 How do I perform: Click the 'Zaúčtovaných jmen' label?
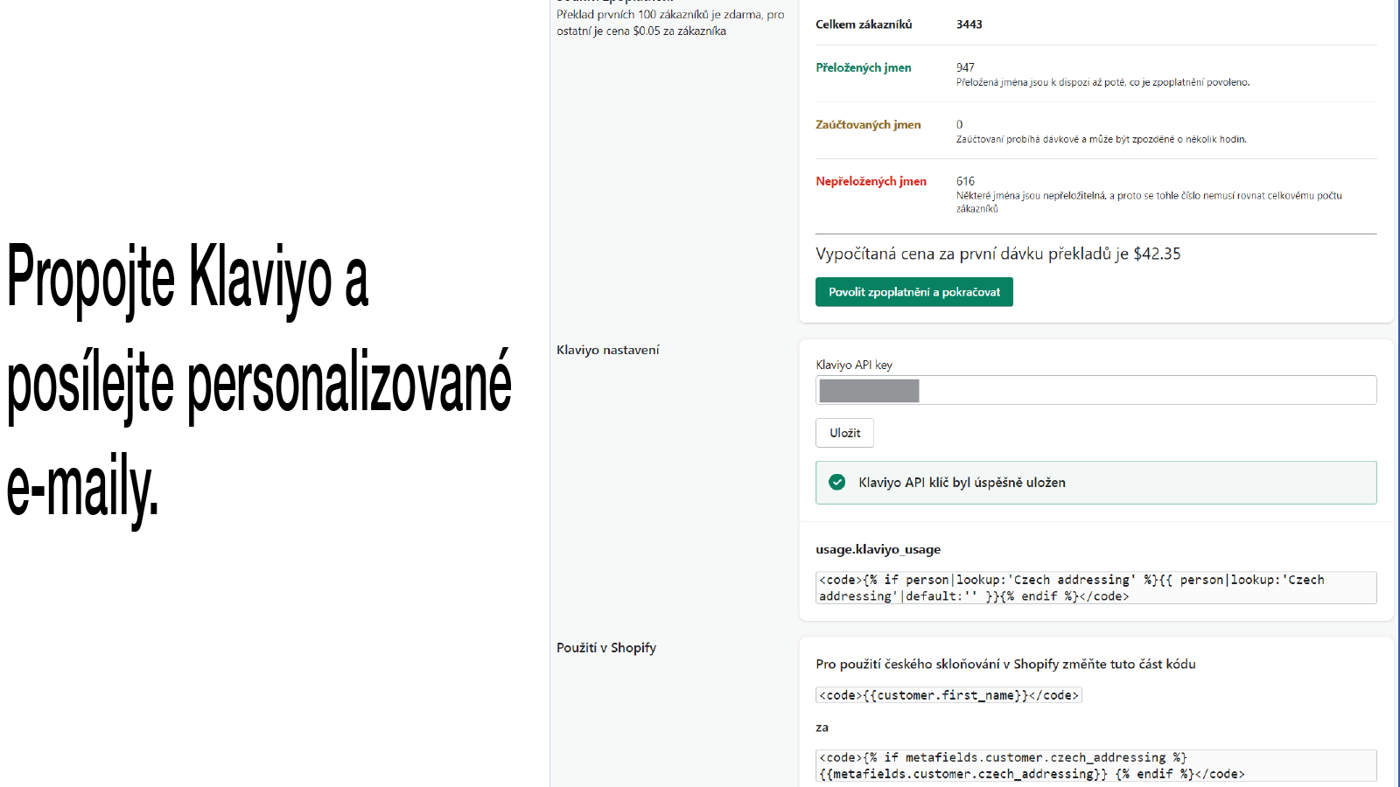tap(868, 125)
